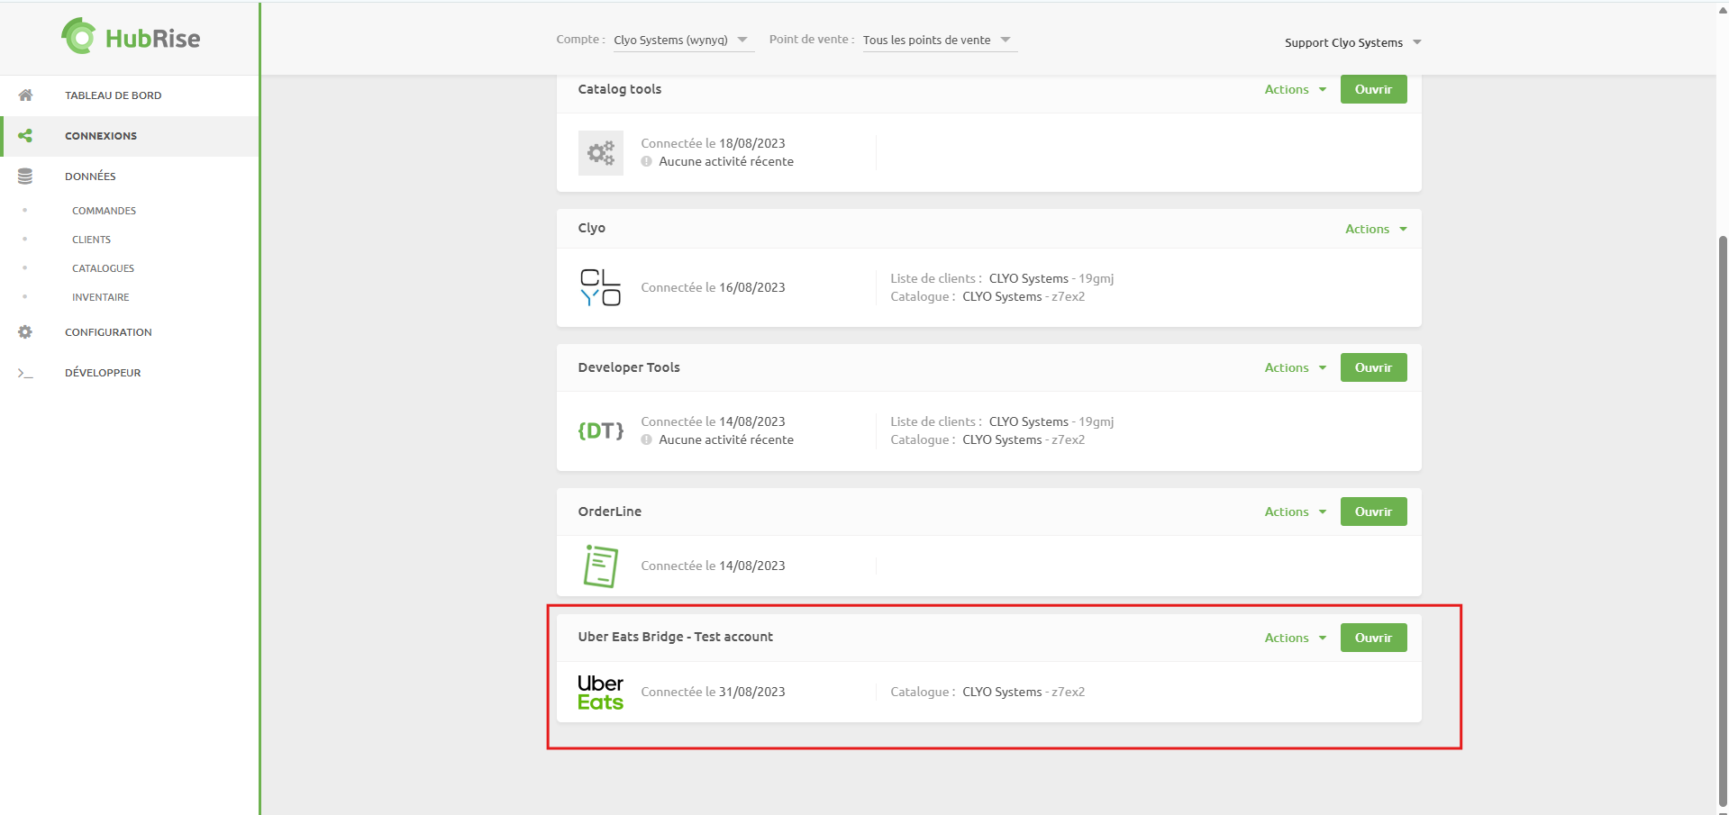Click the Connexions share icon
Screen dimensions: 1729x815
tap(25, 136)
